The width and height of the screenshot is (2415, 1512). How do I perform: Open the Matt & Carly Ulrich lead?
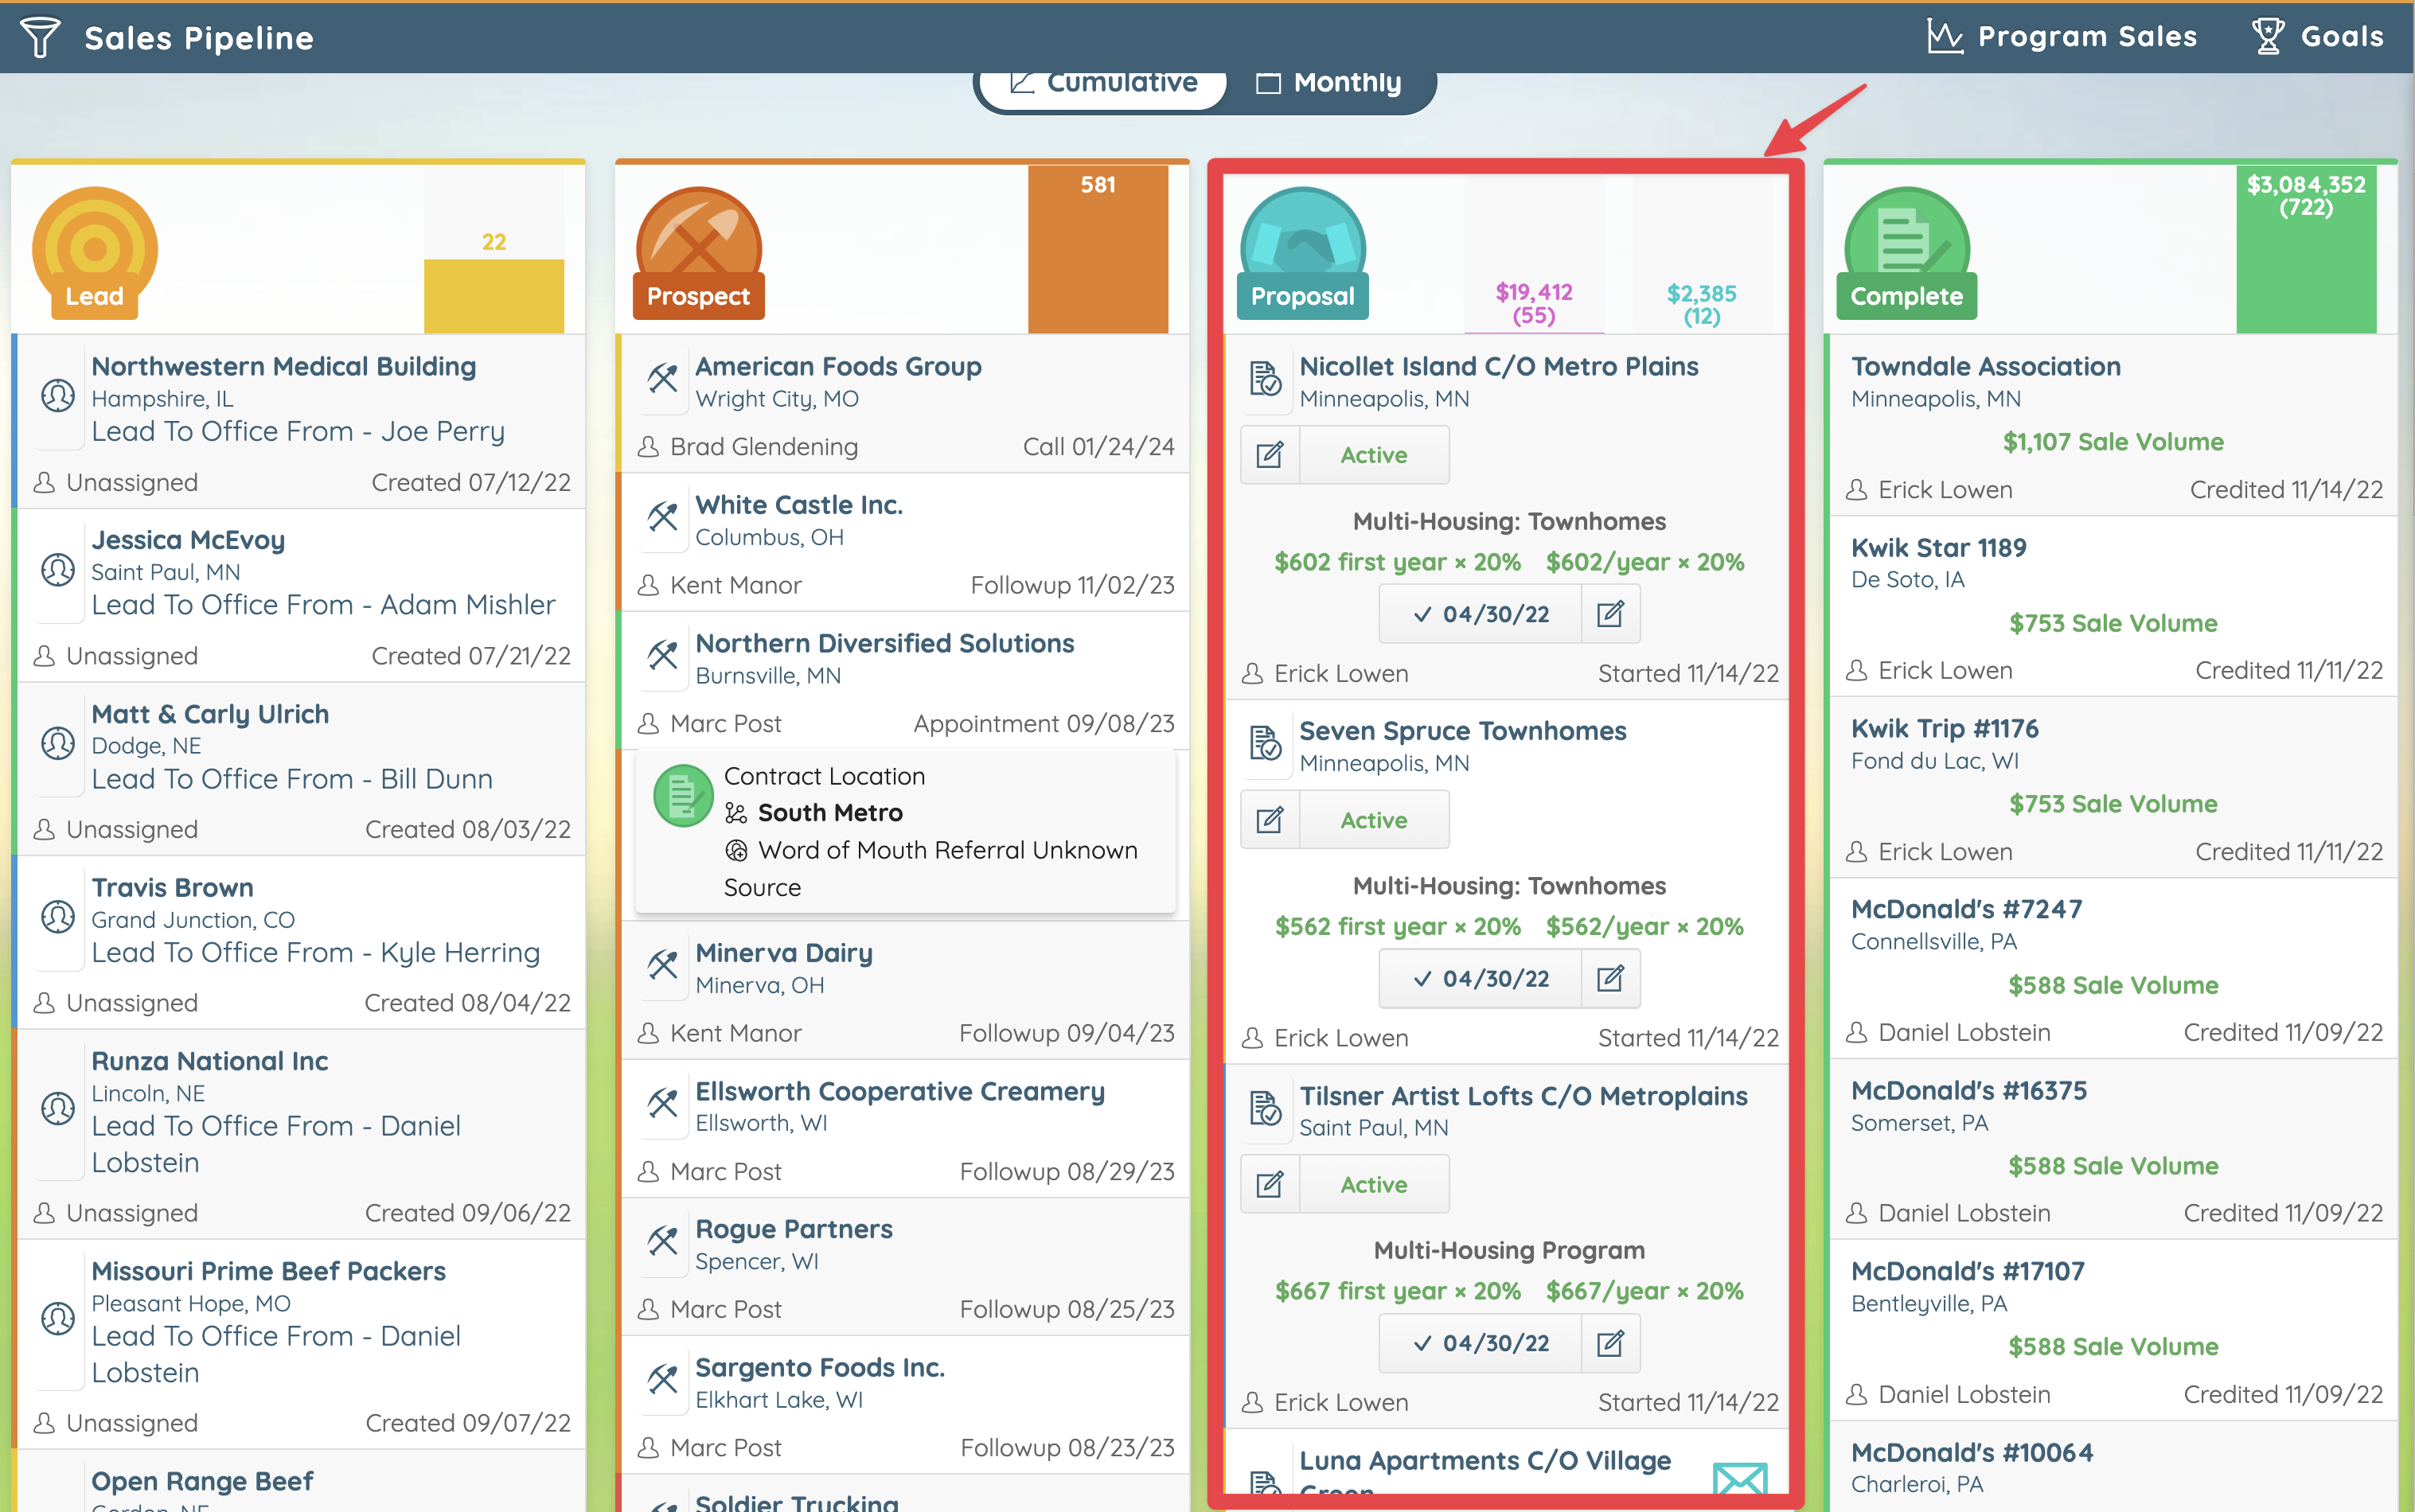[210, 714]
